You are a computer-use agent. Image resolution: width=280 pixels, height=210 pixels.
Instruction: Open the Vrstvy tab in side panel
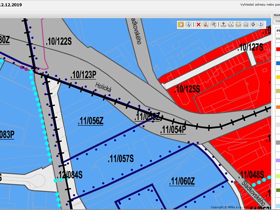277,21
